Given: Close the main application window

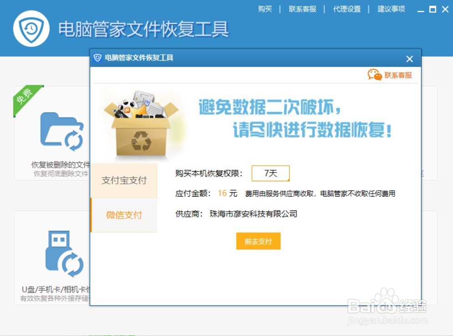Looking at the screenshot, I should coord(445,10).
